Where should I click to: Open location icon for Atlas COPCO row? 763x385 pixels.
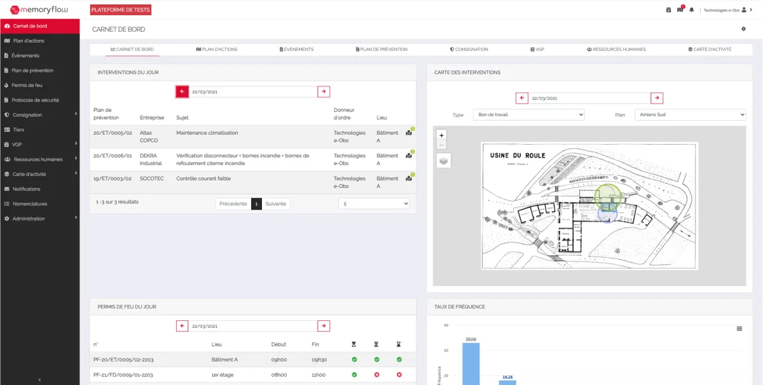point(409,133)
